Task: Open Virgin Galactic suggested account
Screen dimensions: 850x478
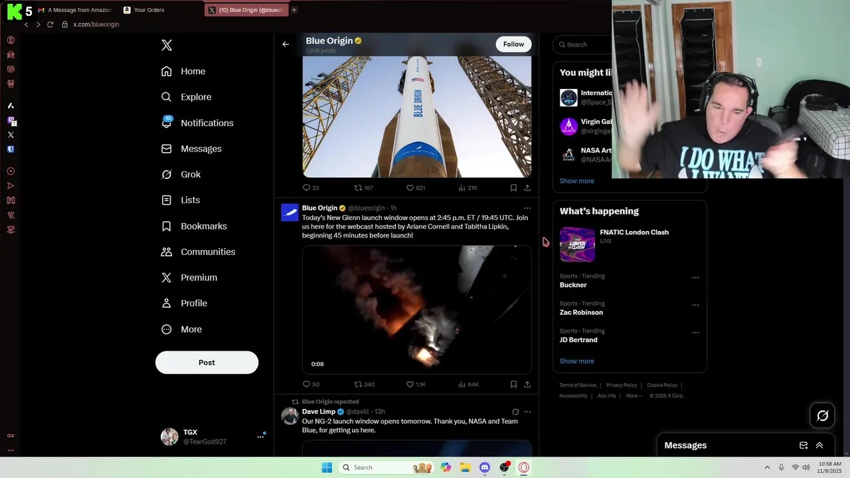Action: (x=586, y=126)
